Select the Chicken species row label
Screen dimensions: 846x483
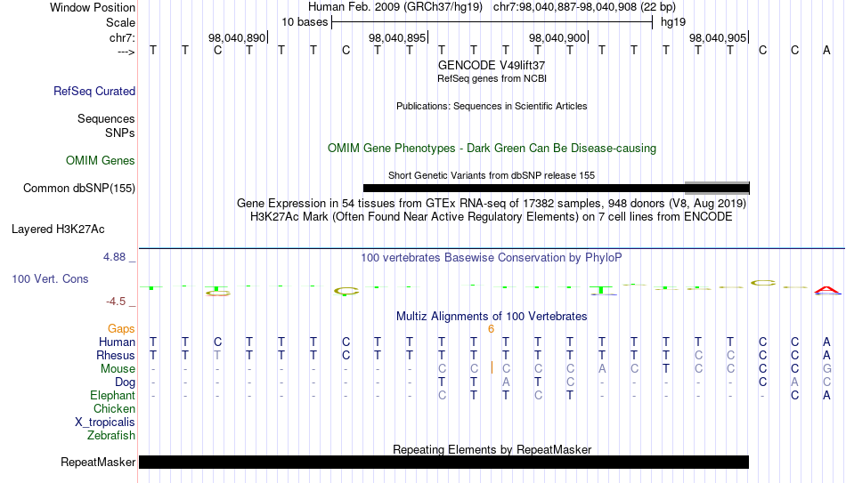click(x=114, y=408)
